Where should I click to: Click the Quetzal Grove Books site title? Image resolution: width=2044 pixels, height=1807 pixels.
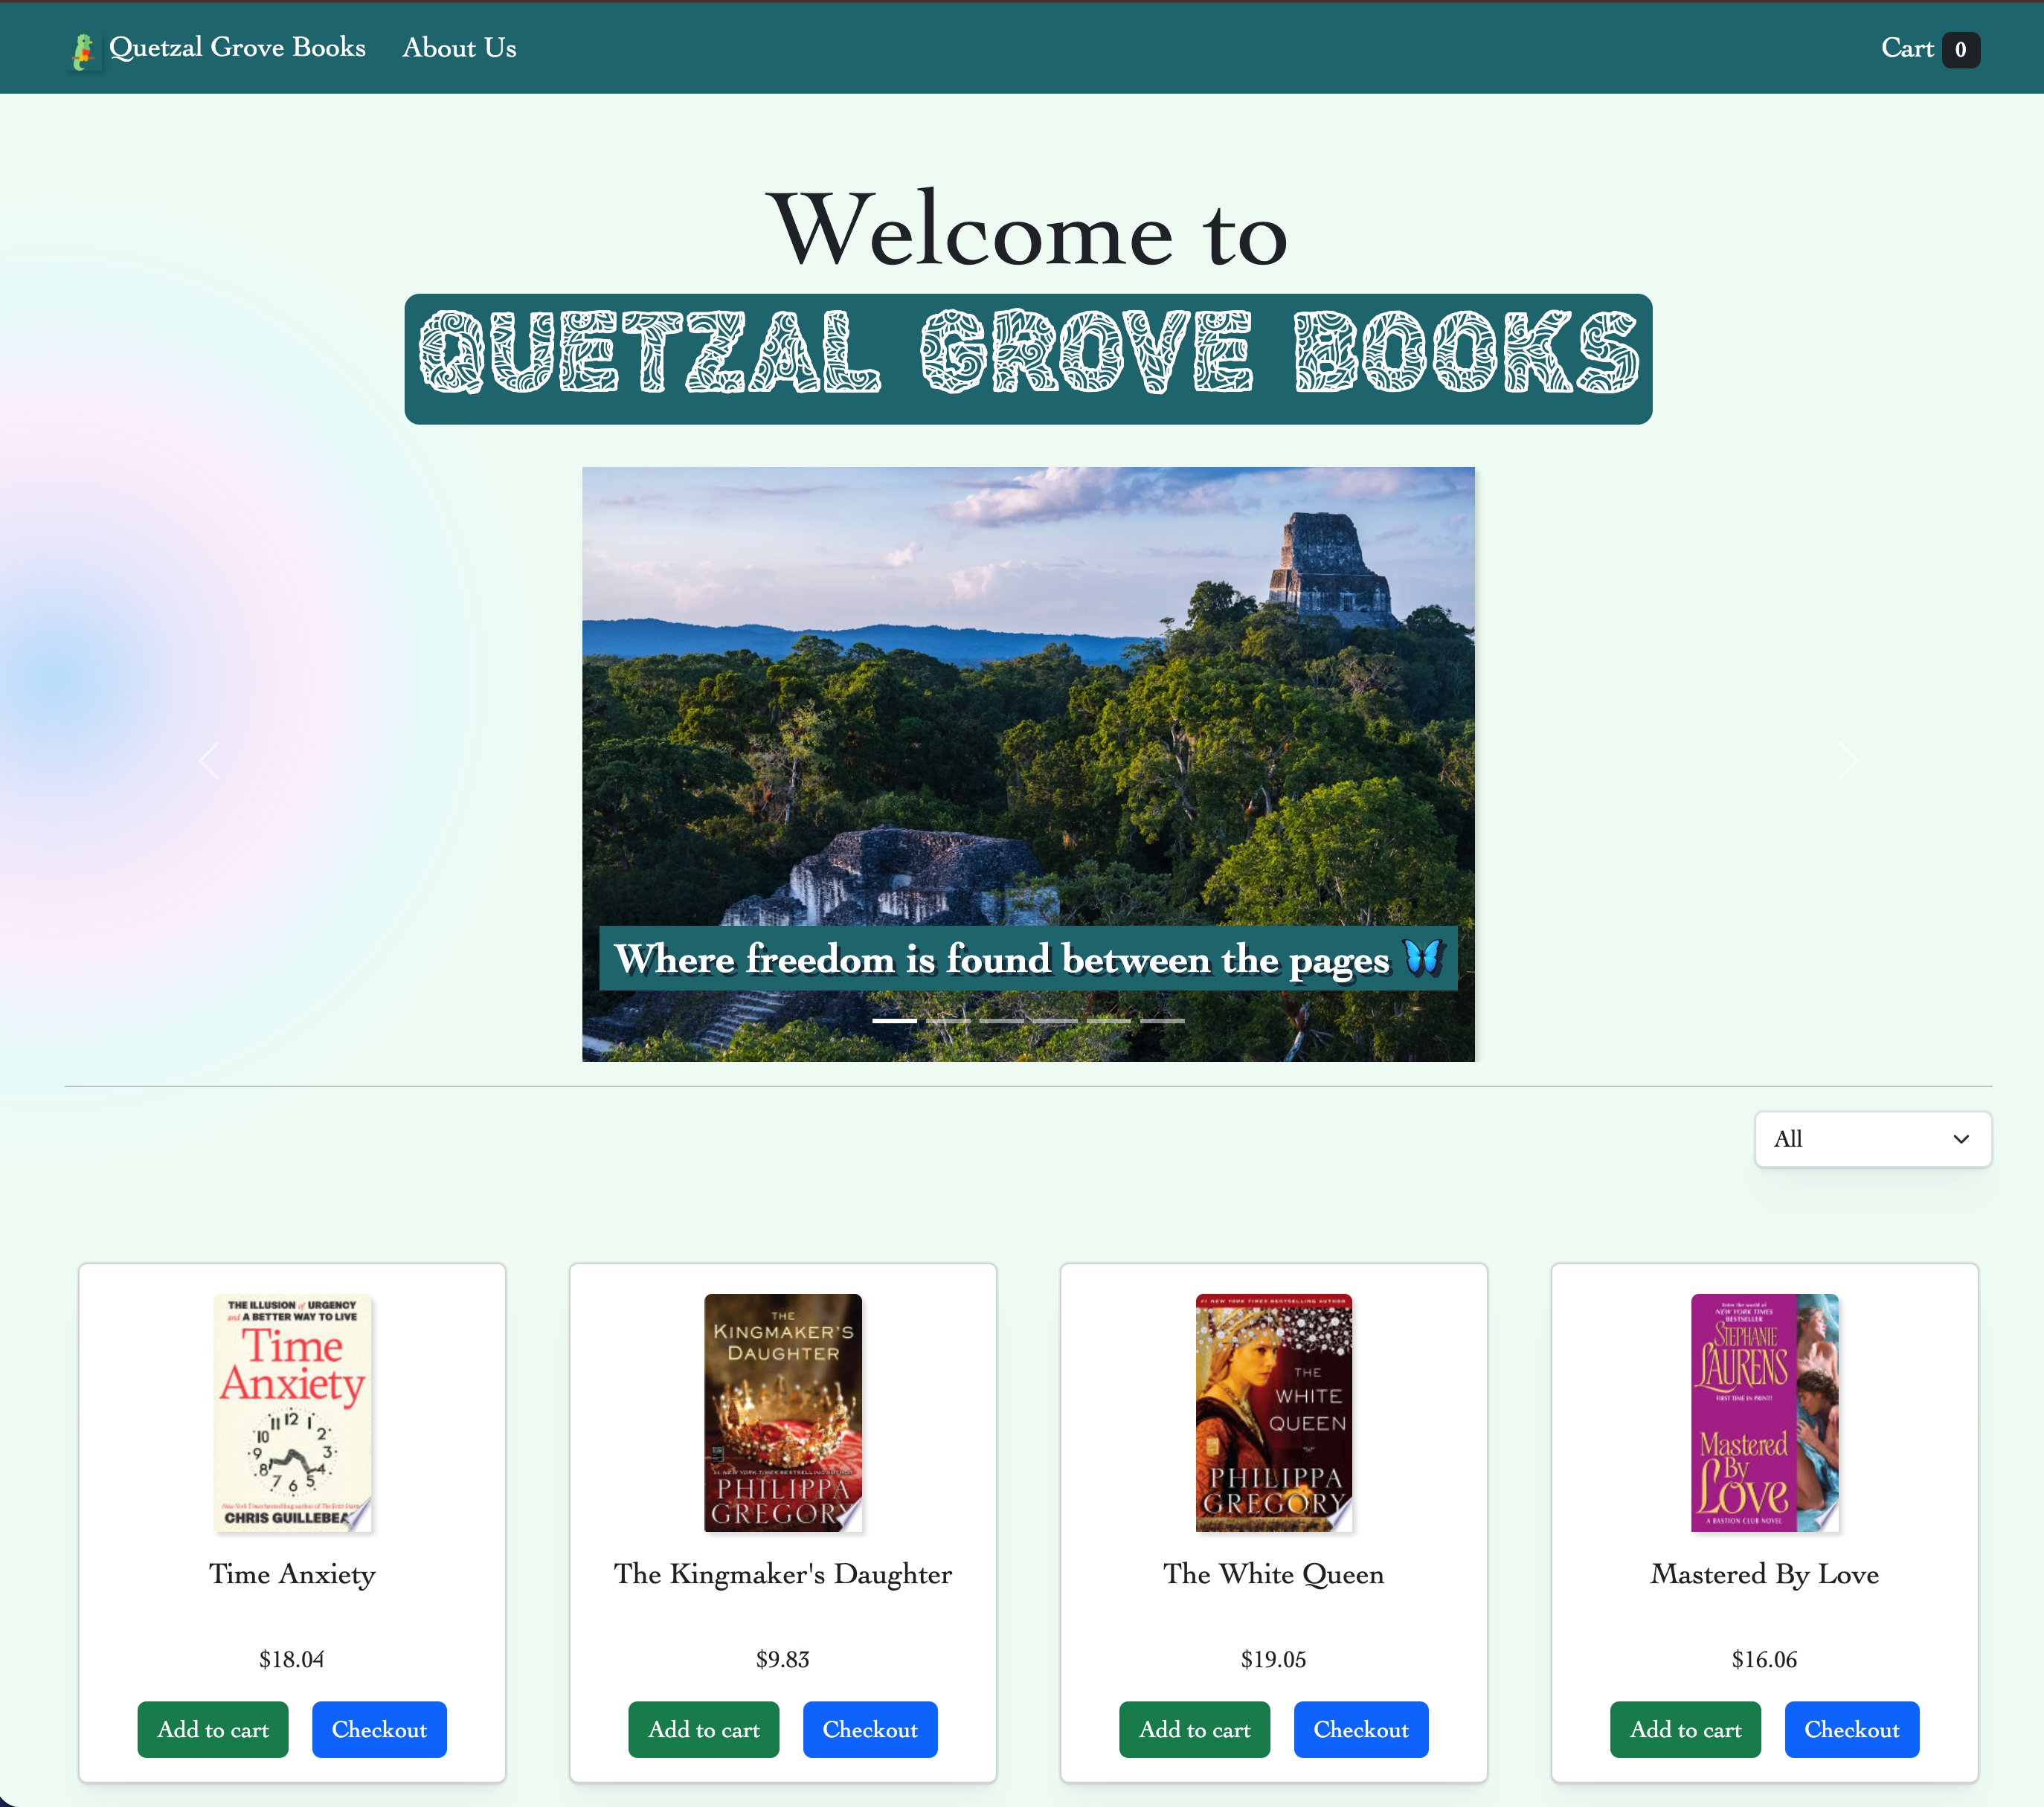(x=238, y=48)
